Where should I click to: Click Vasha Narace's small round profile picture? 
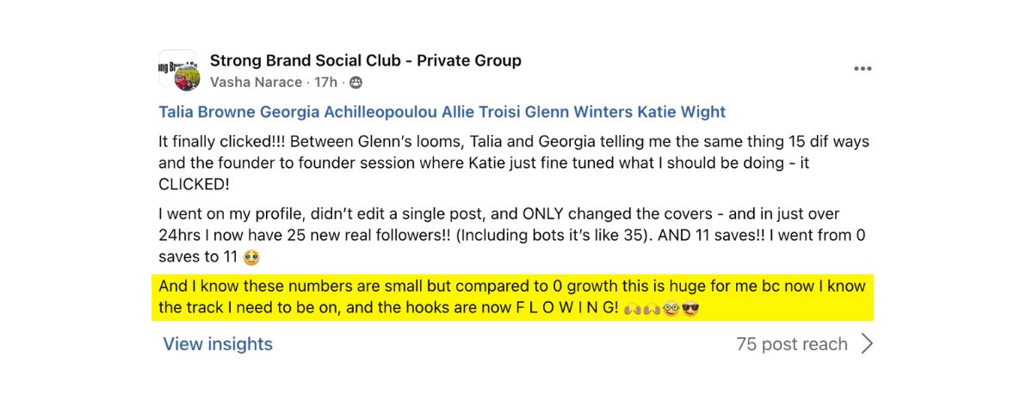point(187,78)
